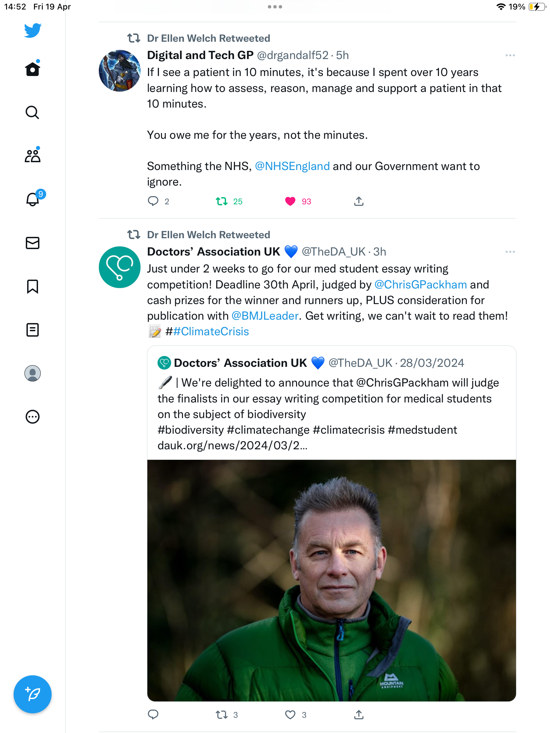This screenshot has width=550, height=733.
Task: Open more options for Digital and Tech GP tweet
Action: (510, 55)
